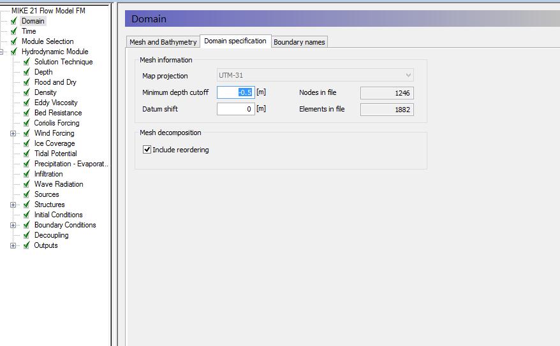The image size is (560, 346).
Task: Open Solution Technique settings
Action: tap(64, 62)
